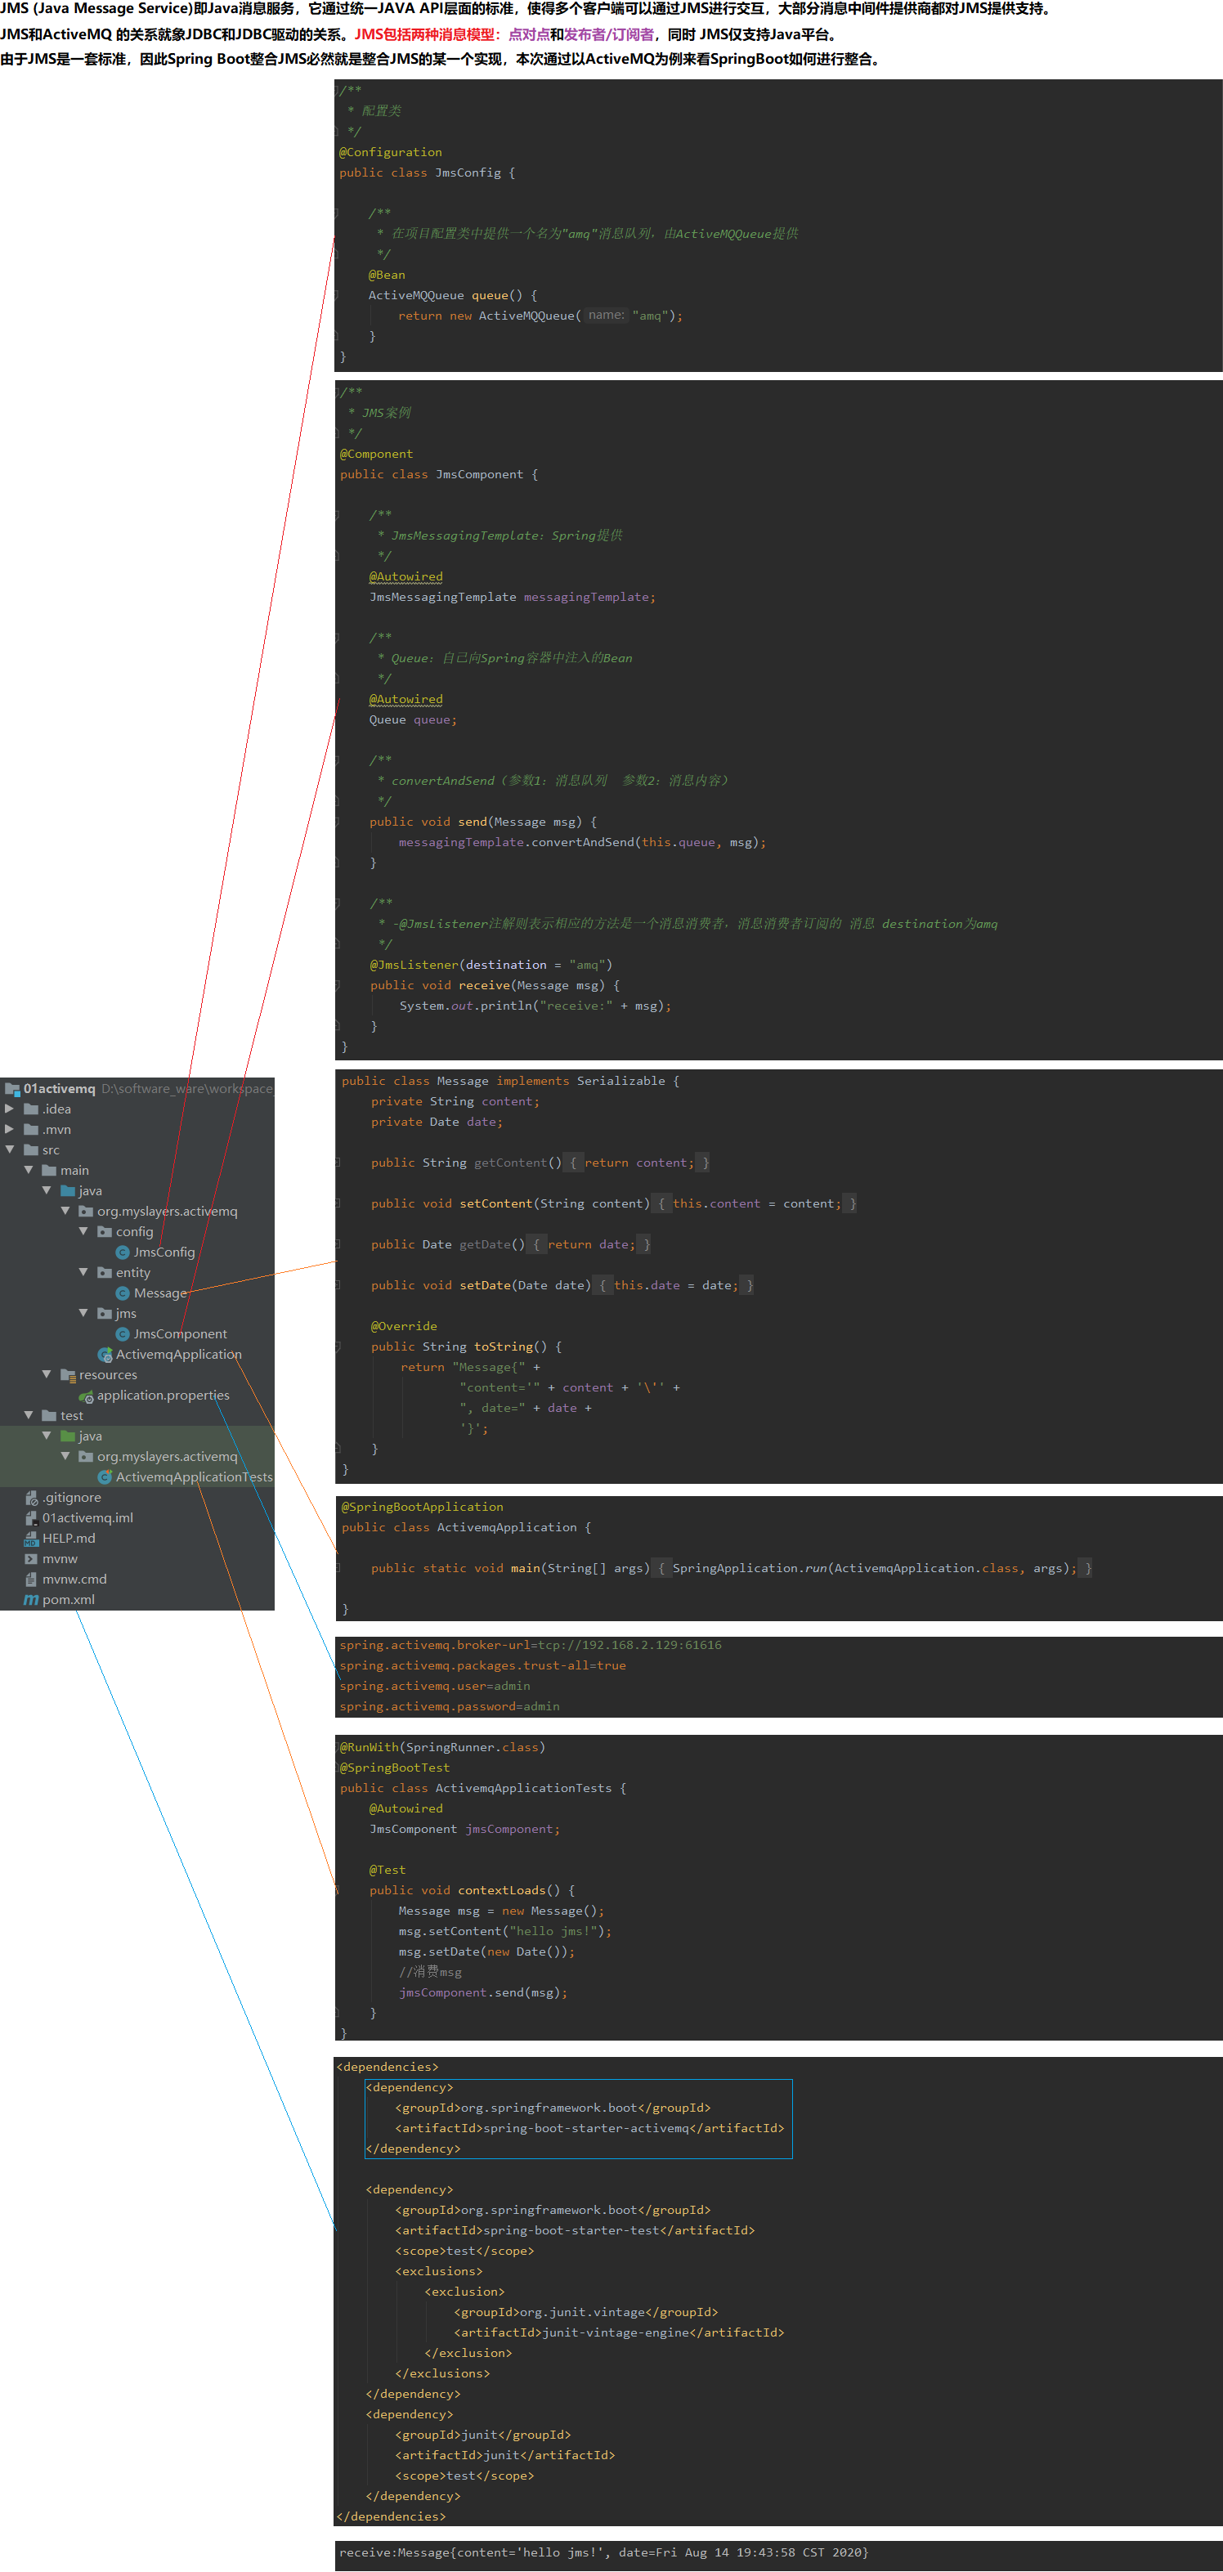Screen dimensions: 1223x2572
Task: Click the JmsConfig class icon
Action: click(123, 1252)
